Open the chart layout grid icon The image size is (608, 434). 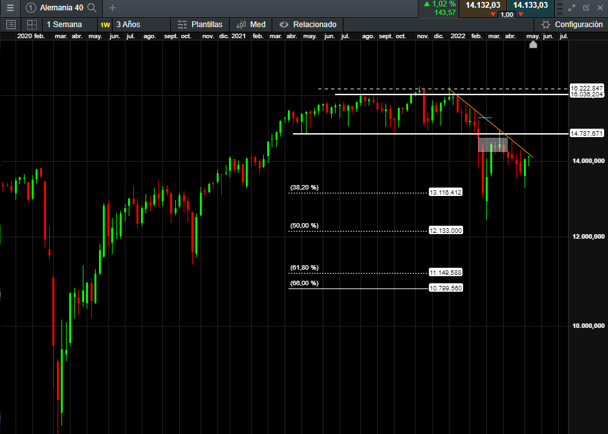point(32,25)
